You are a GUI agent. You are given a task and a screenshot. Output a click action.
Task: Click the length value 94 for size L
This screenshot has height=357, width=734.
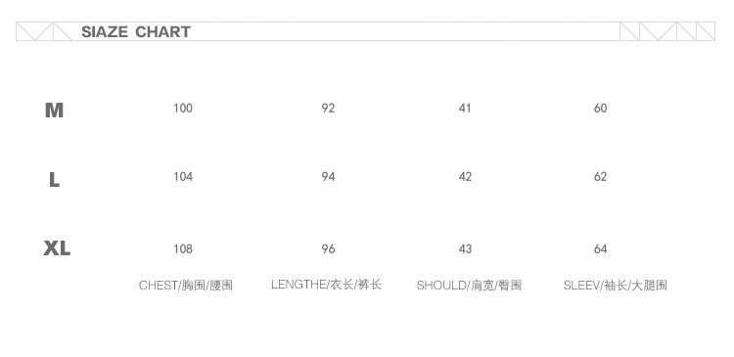point(328,176)
